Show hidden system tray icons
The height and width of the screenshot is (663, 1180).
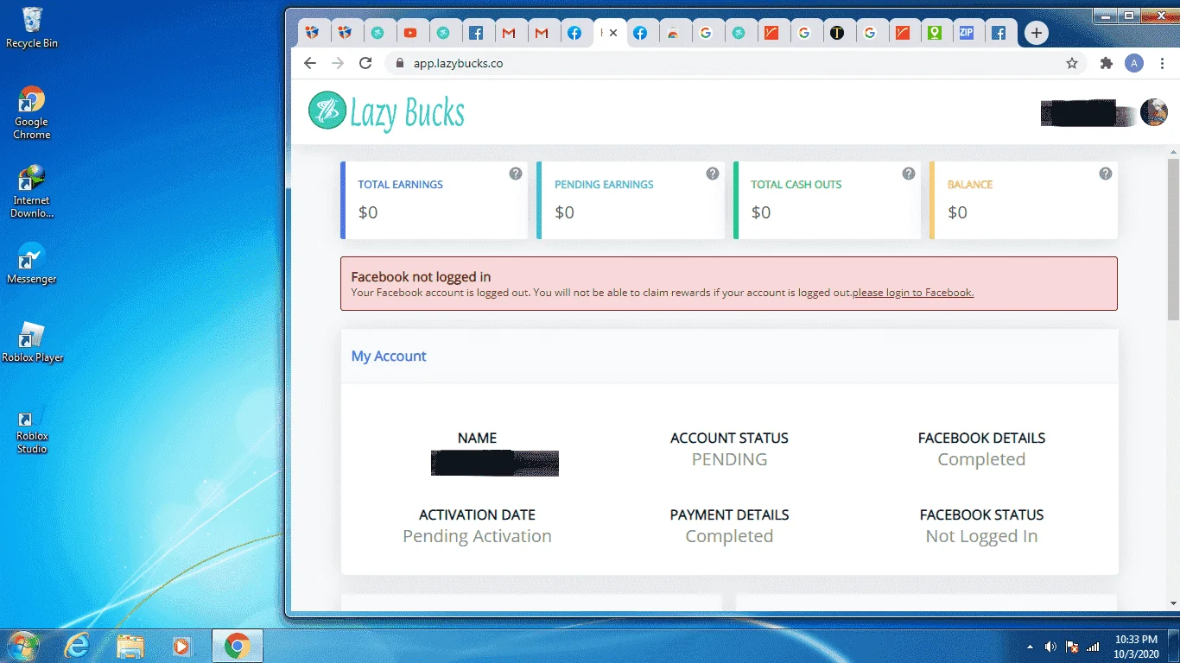point(1030,647)
